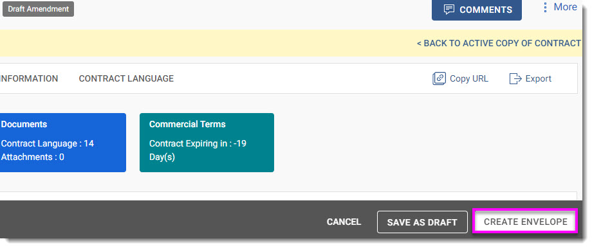Open the Comments panel
592x248 pixels.
[476, 10]
